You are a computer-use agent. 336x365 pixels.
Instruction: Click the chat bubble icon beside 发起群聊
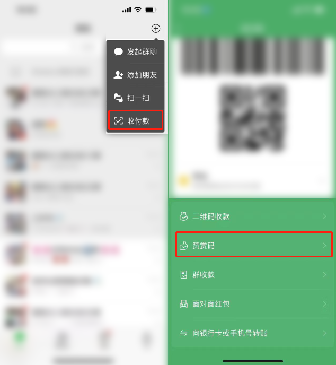click(x=118, y=51)
